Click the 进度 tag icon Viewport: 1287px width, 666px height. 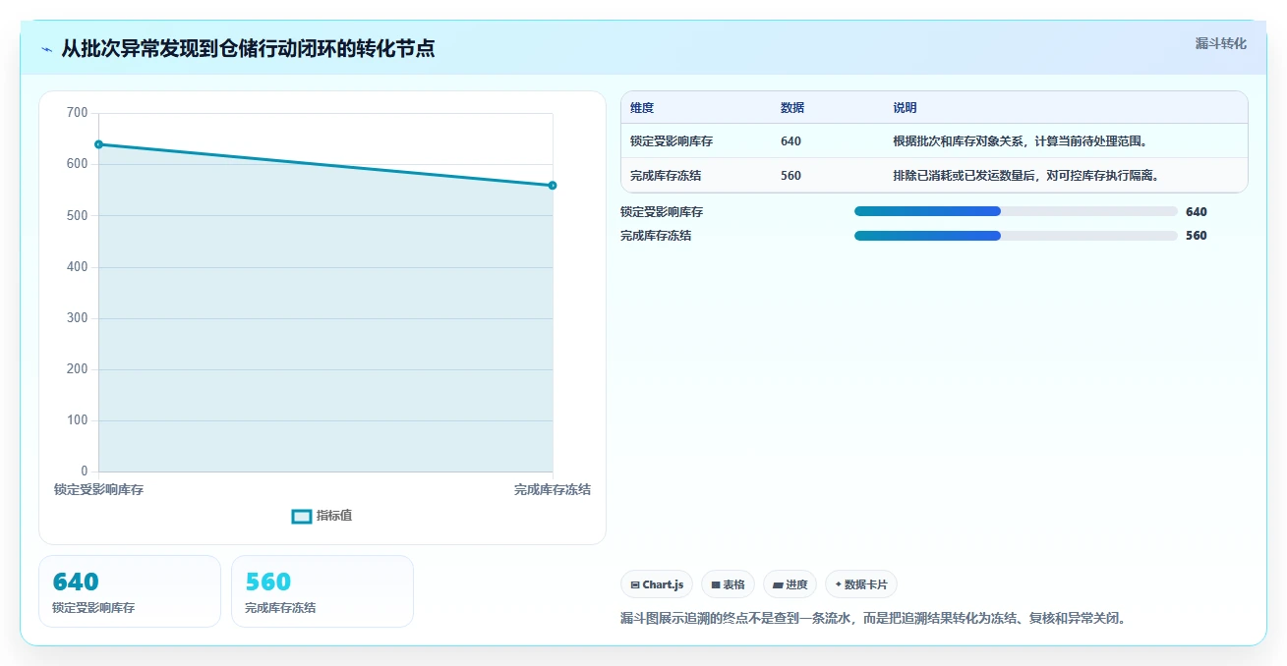click(778, 584)
